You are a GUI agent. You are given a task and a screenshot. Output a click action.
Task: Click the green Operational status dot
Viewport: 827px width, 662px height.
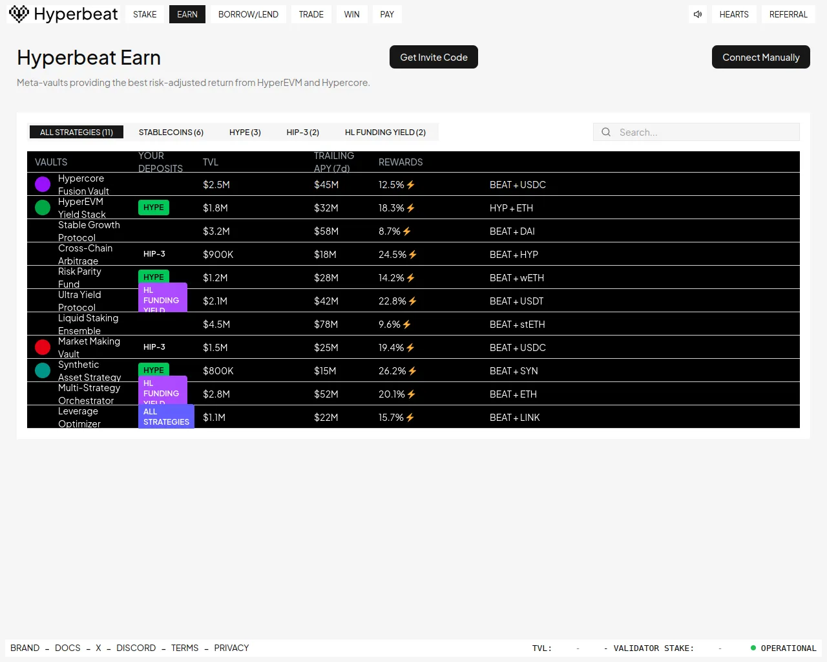(753, 648)
